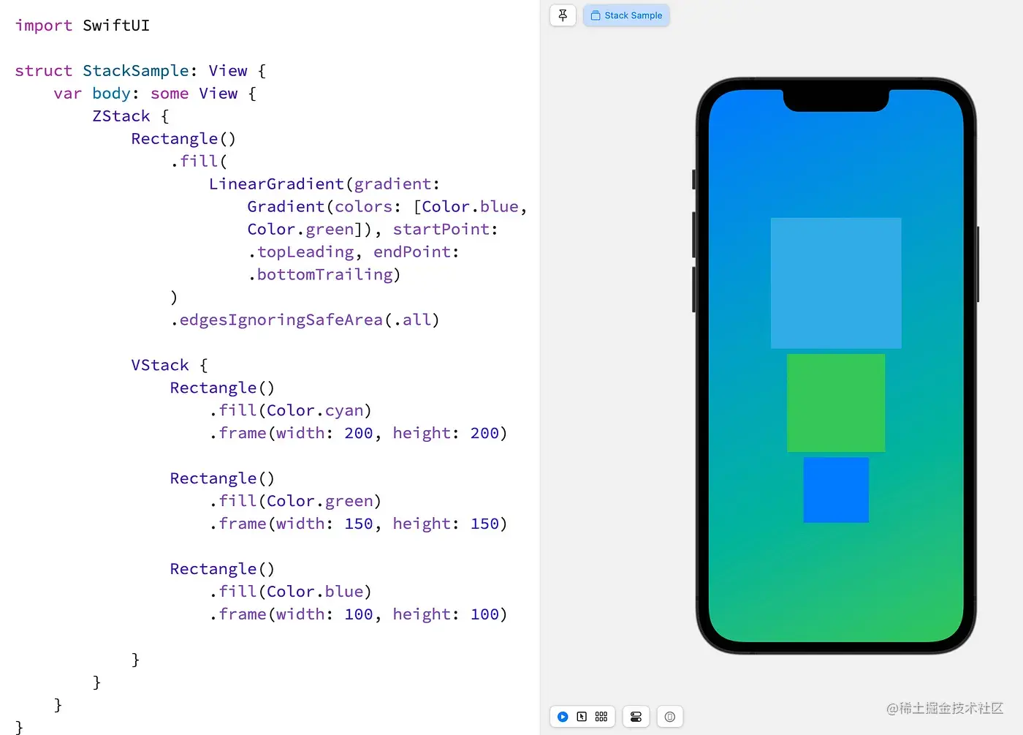1023x735 pixels.
Task: Click 'LinearGradient' in the code
Action: tap(276, 184)
